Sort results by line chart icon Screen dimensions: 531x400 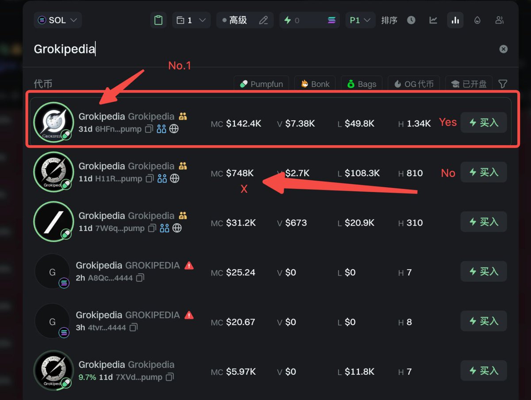point(433,20)
